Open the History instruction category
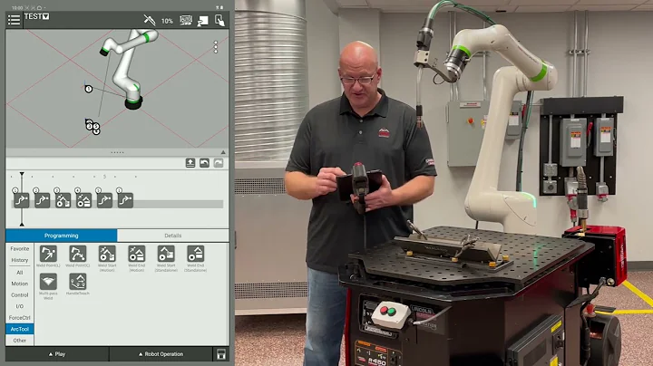 click(20, 260)
